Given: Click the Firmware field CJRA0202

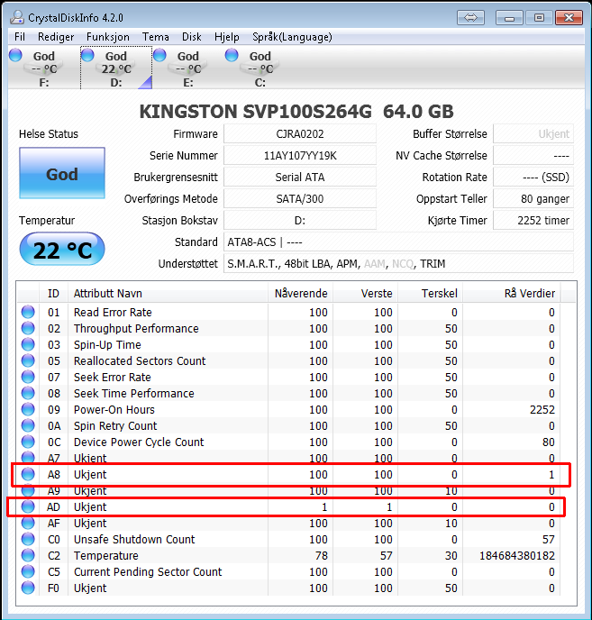Looking at the screenshot, I should pyautogui.click(x=300, y=134).
